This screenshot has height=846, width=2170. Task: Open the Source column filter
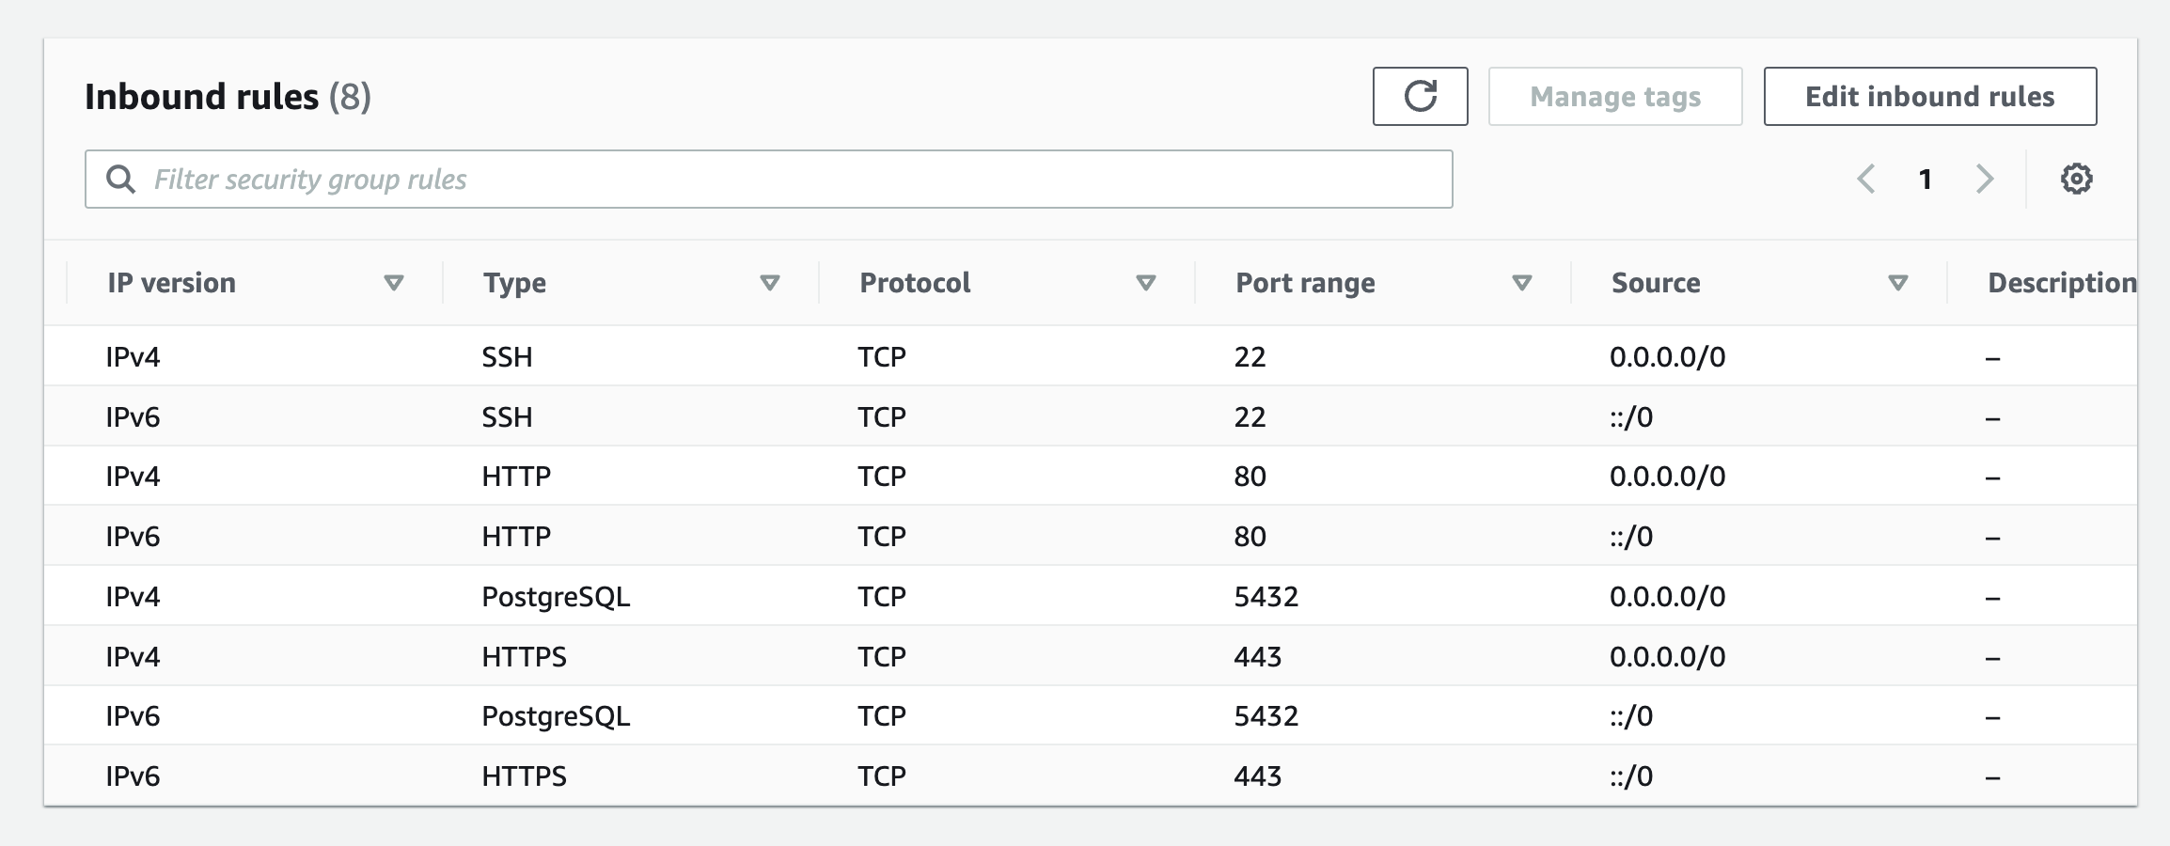click(x=1897, y=282)
